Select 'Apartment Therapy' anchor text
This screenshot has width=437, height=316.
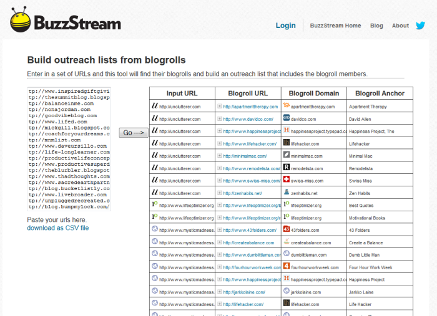point(368,107)
